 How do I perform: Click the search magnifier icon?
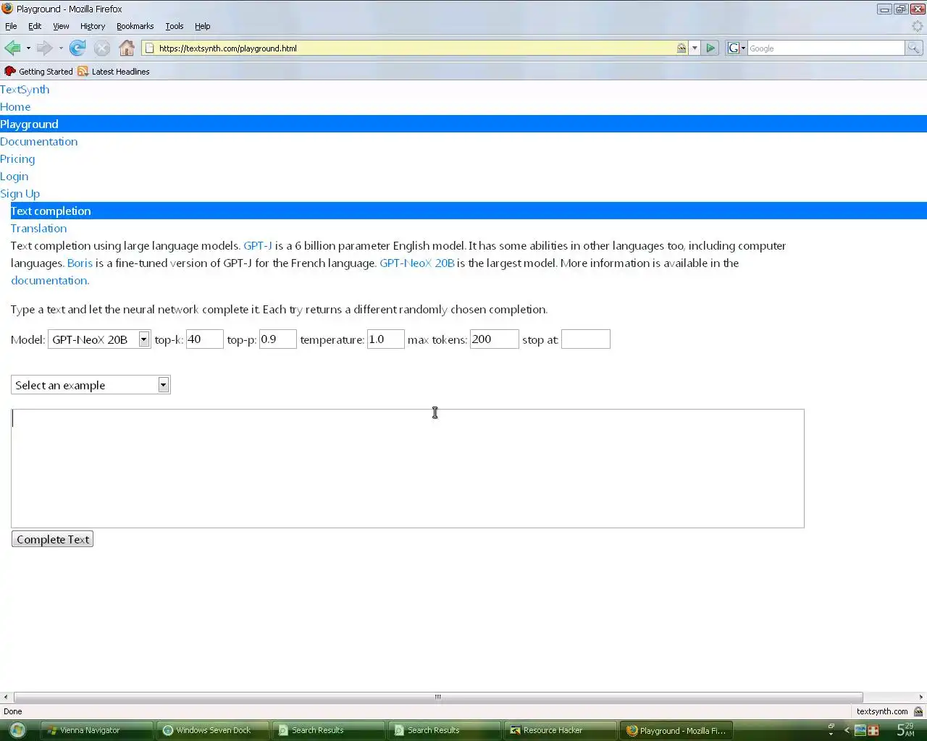pos(914,48)
